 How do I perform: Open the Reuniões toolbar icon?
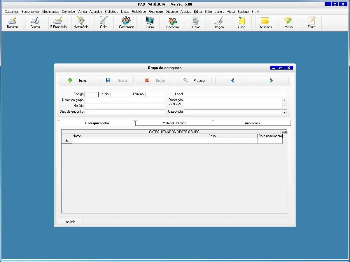click(265, 23)
